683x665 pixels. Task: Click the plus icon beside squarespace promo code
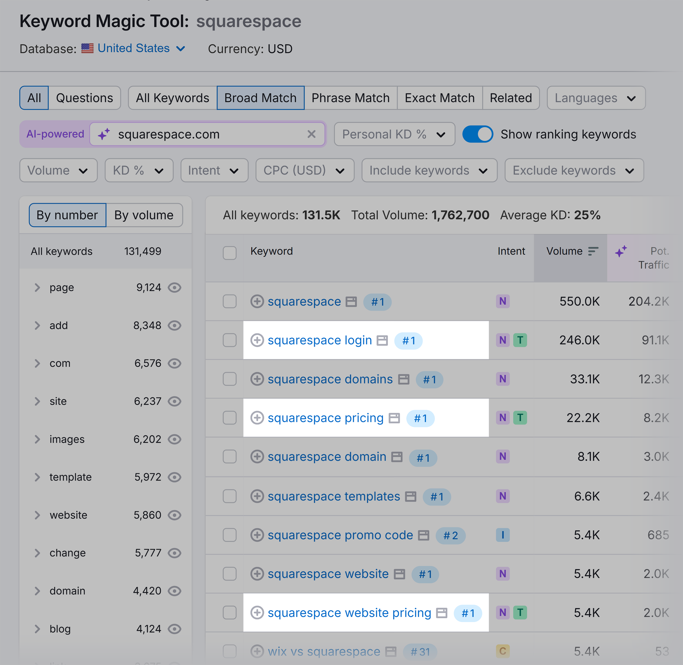click(x=257, y=535)
